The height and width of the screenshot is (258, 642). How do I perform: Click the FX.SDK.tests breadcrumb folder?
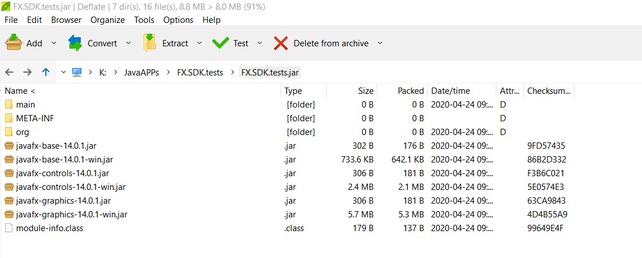[200, 73]
